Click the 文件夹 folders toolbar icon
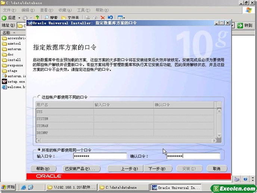The width and height of the screenshot is (257, 193). (64, 18)
